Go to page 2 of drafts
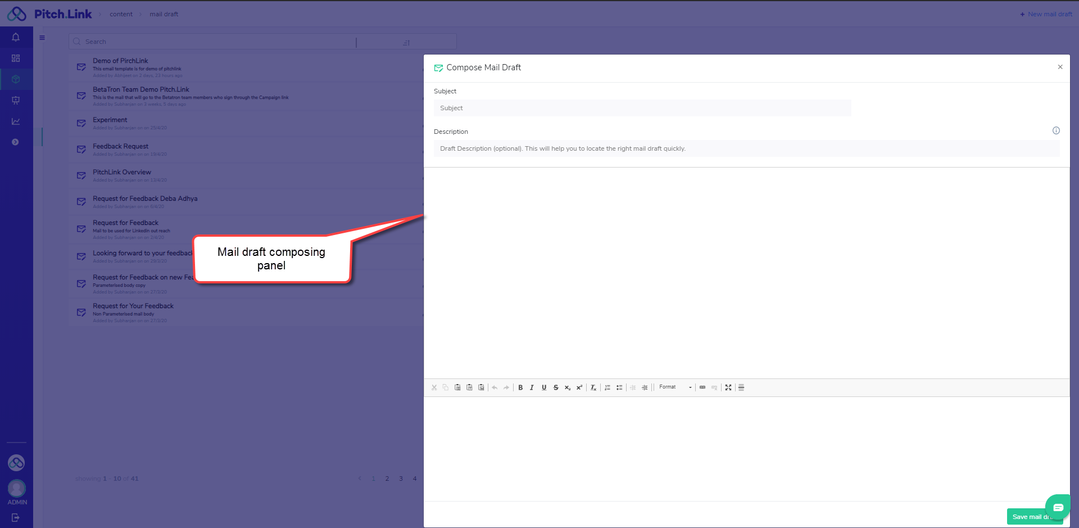Screen dimensions: 1079x528 click(x=387, y=479)
